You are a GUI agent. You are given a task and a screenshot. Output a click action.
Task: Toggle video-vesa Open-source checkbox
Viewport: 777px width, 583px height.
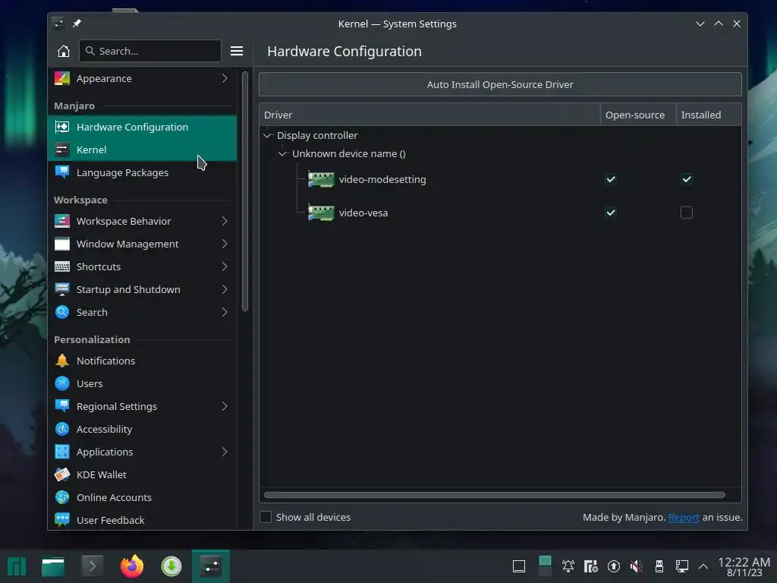[611, 213]
